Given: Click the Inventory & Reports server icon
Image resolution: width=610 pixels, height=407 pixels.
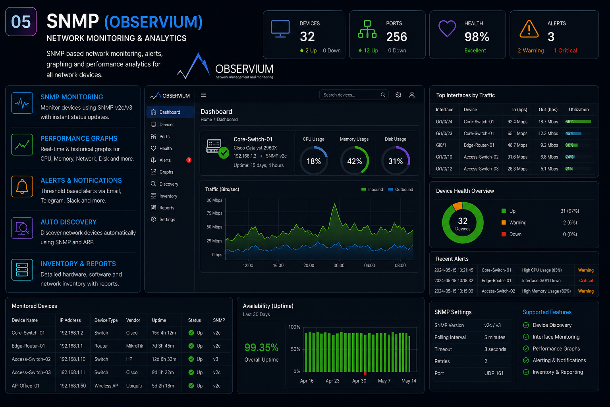Looking at the screenshot, I should (x=22, y=270).
